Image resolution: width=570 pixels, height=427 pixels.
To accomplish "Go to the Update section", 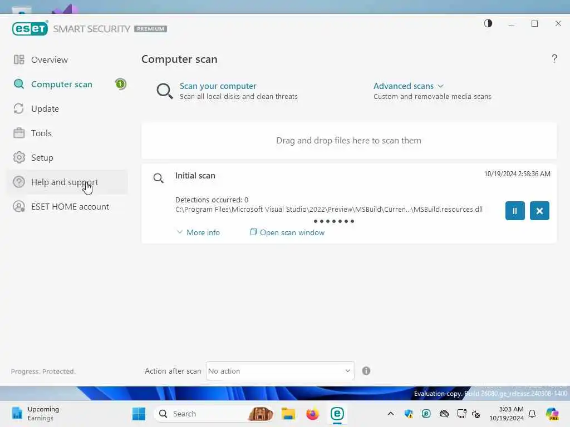I will [x=45, y=109].
